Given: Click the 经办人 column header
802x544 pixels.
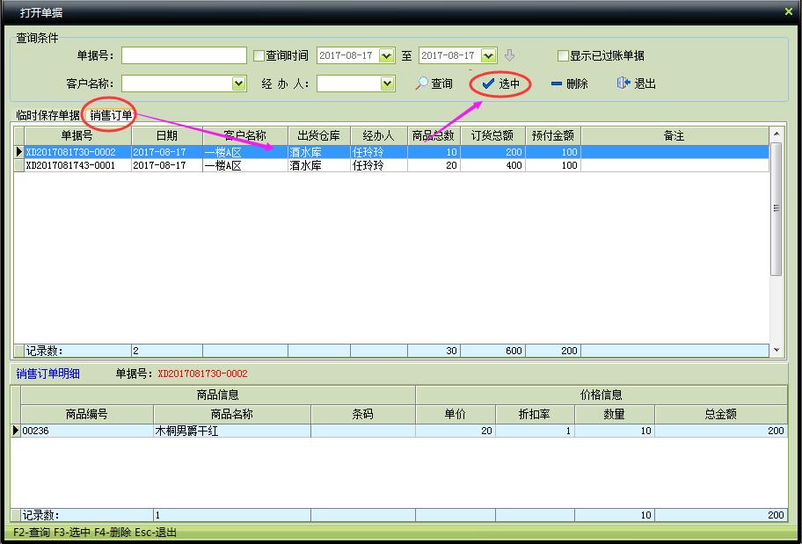Looking at the screenshot, I should pyautogui.click(x=378, y=135).
